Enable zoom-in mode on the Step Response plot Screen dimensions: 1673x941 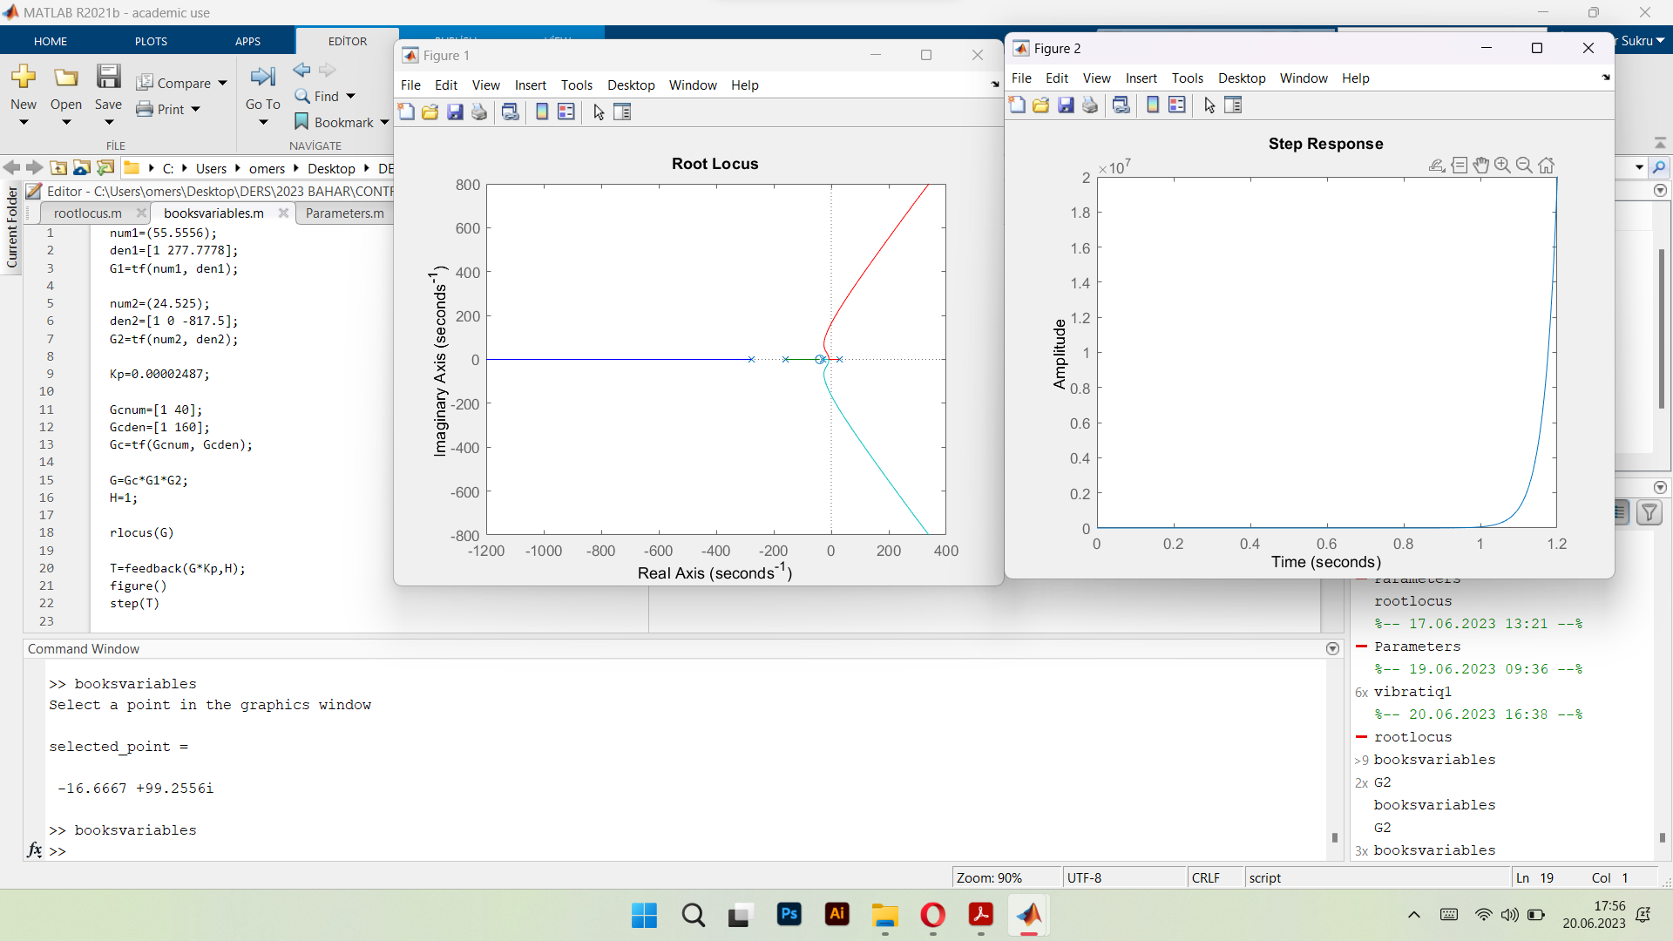click(x=1503, y=165)
